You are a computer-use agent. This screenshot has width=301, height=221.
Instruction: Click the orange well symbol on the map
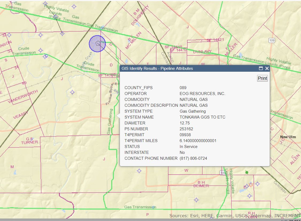[251, 185]
